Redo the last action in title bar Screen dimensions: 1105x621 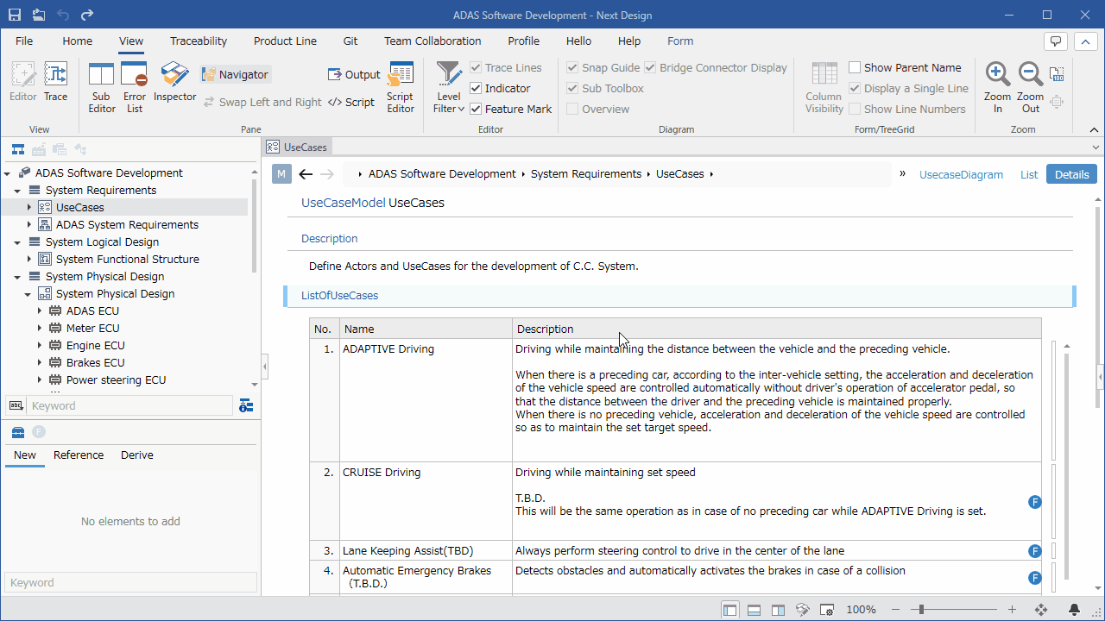[x=86, y=15]
